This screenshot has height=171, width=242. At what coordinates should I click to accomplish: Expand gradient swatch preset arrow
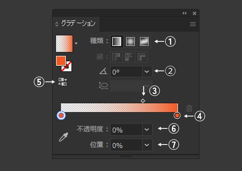(76, 44)
